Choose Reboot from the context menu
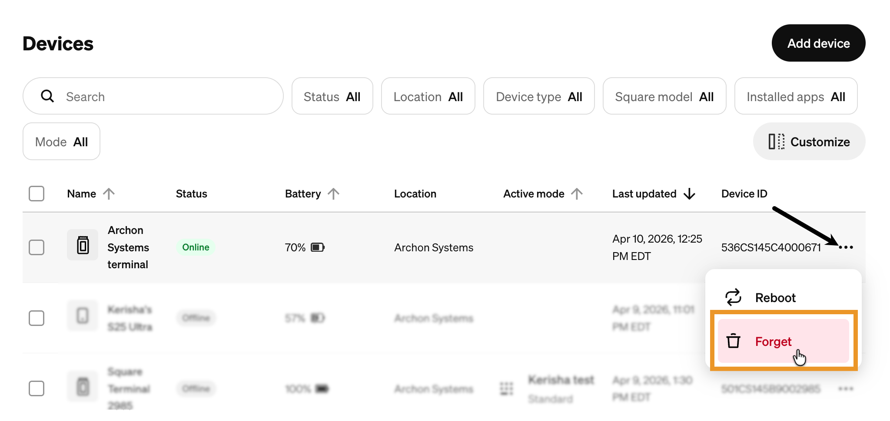 [775, 298]
